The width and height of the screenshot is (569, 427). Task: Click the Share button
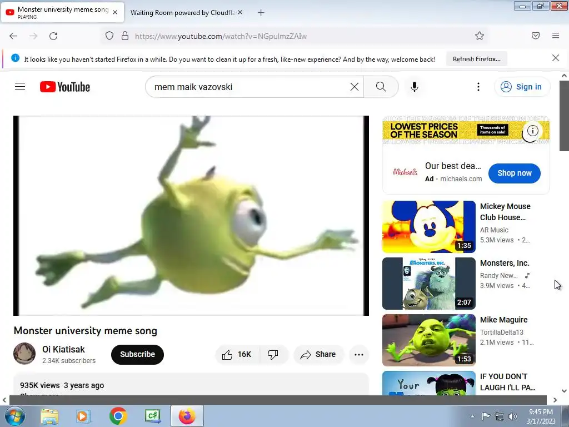[x=318, y=354]
